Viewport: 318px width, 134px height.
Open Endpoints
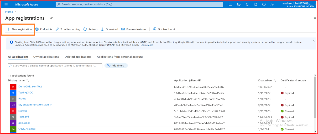pos(44,29)
